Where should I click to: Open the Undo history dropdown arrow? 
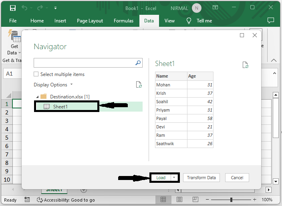pos(31,8)
